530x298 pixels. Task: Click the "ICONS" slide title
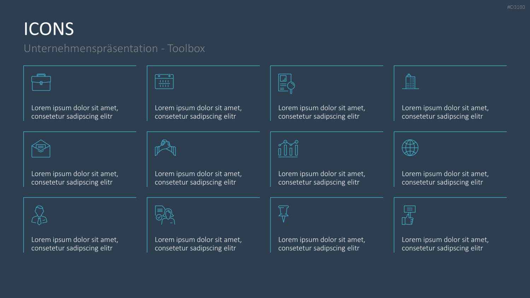49,29
